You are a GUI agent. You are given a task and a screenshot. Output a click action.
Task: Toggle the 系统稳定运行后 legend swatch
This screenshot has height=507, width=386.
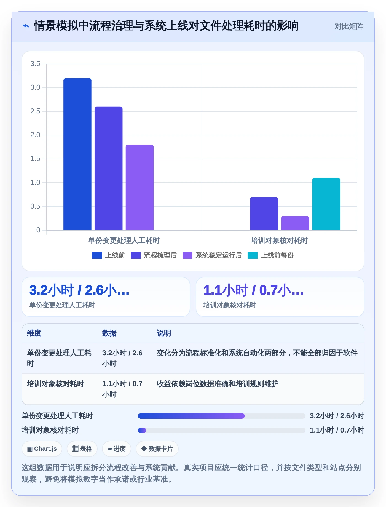[x=187, y=255]
